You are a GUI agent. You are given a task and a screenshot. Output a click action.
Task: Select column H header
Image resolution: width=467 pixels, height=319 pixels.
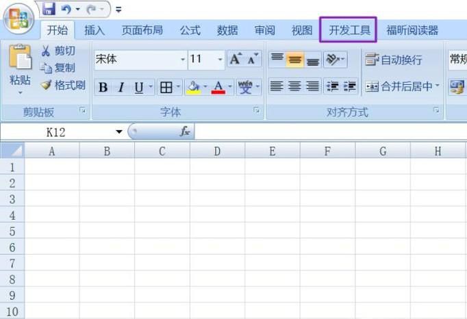[438, 151]
